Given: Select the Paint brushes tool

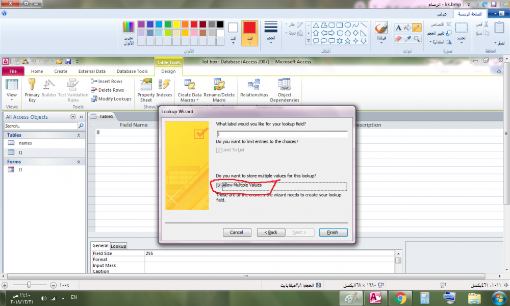Looking at the screenshot, I should 381,32.
